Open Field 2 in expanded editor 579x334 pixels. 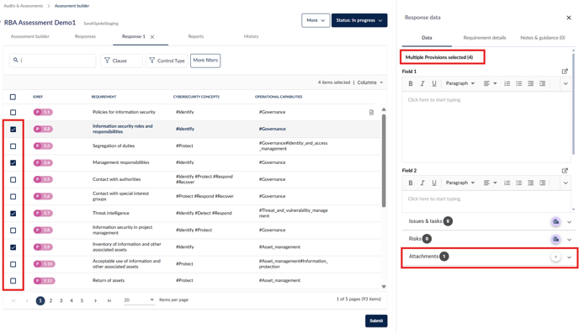tap(565, 171)
